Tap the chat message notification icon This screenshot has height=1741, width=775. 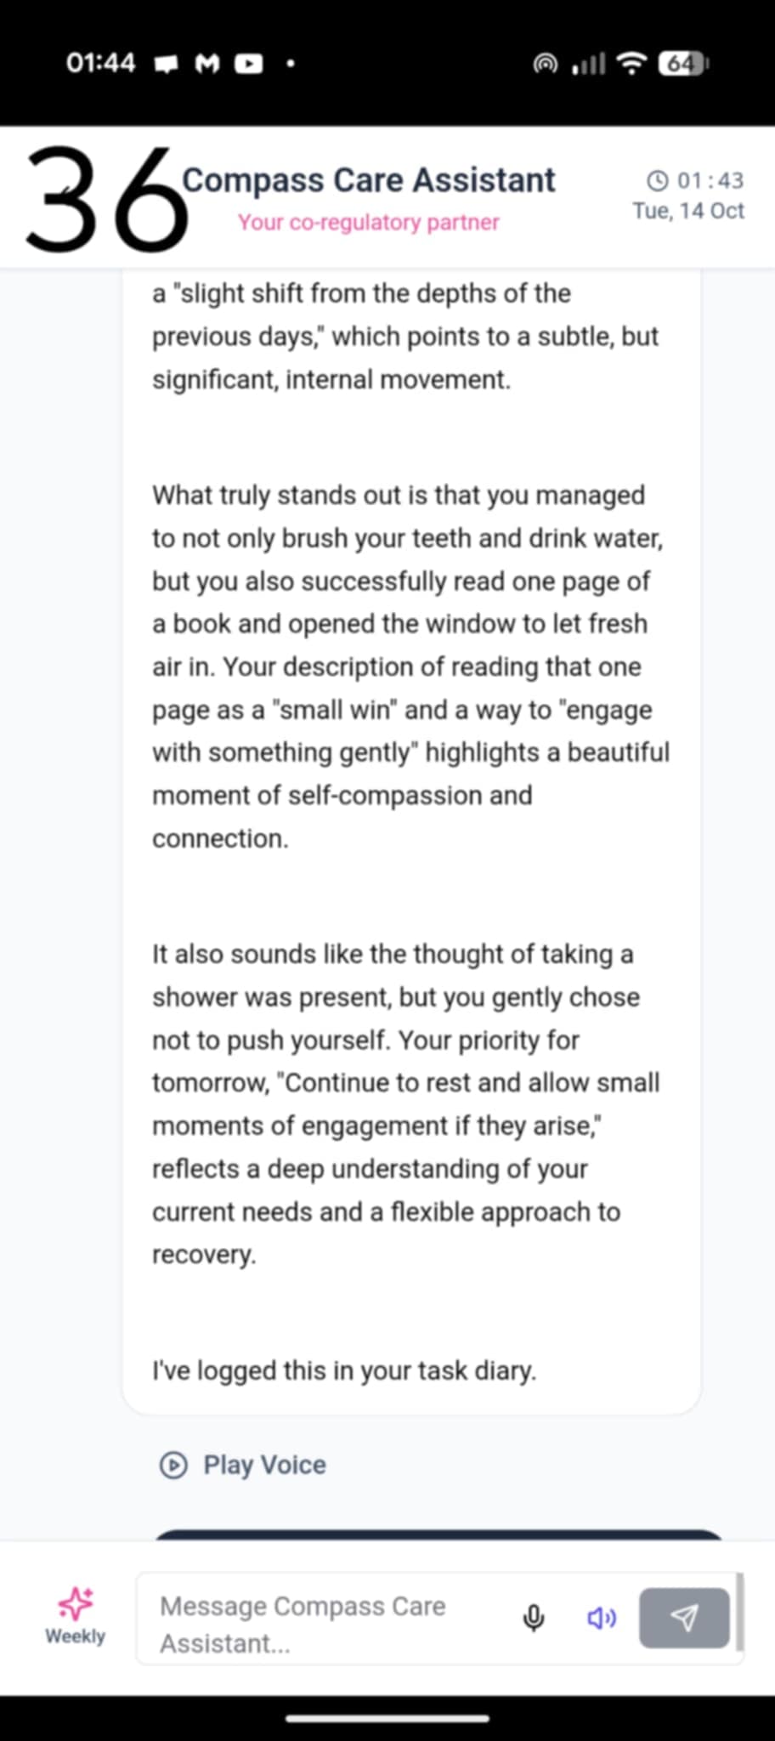167,64
